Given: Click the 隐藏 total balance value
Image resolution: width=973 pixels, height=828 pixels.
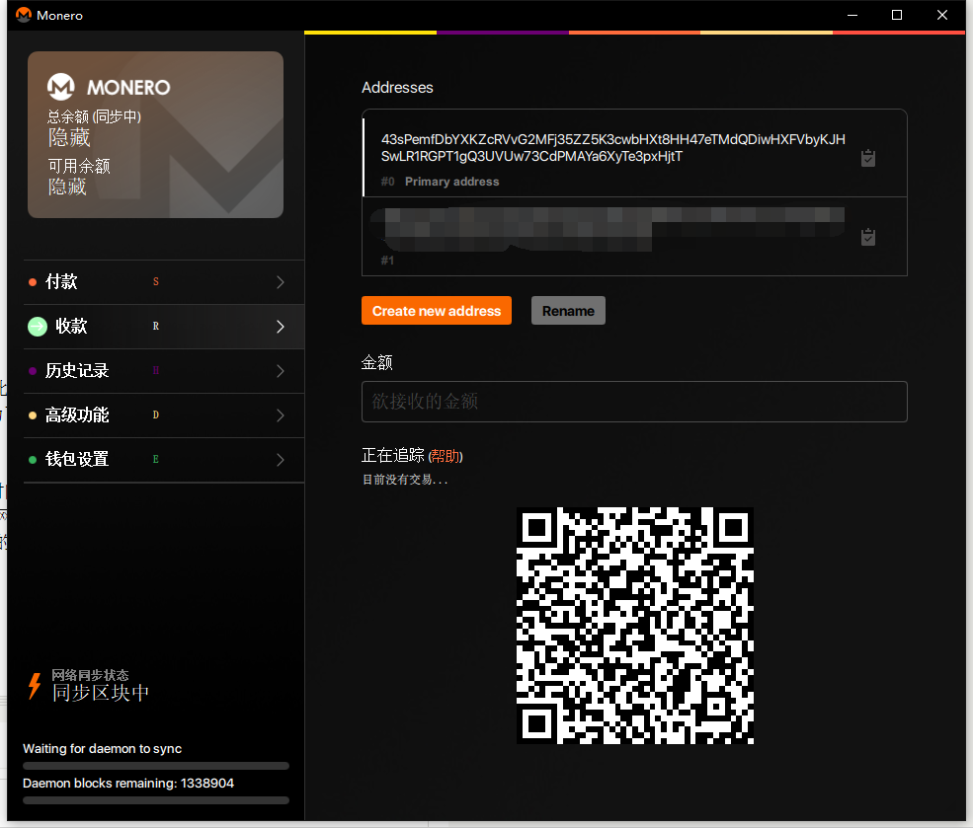Looking at the screenshot, I should 69,137.
